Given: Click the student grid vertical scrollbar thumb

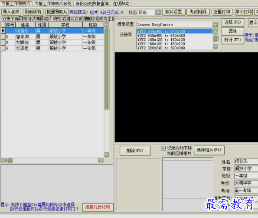Looking at the screenshot, I should [x=107, y=69].
